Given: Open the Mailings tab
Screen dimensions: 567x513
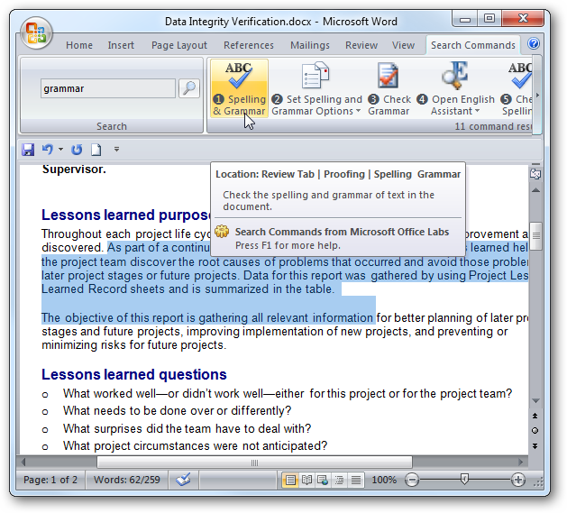Looking at the screenshot, I should (x=310, y=45).
